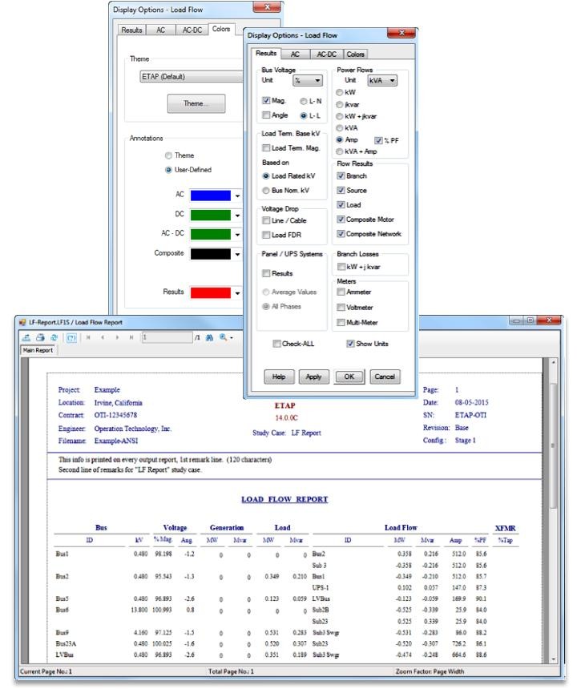This screenshot has height=689, width=577.
Task: Click the green DC color swatch
Action: click(x=211, y=216)
